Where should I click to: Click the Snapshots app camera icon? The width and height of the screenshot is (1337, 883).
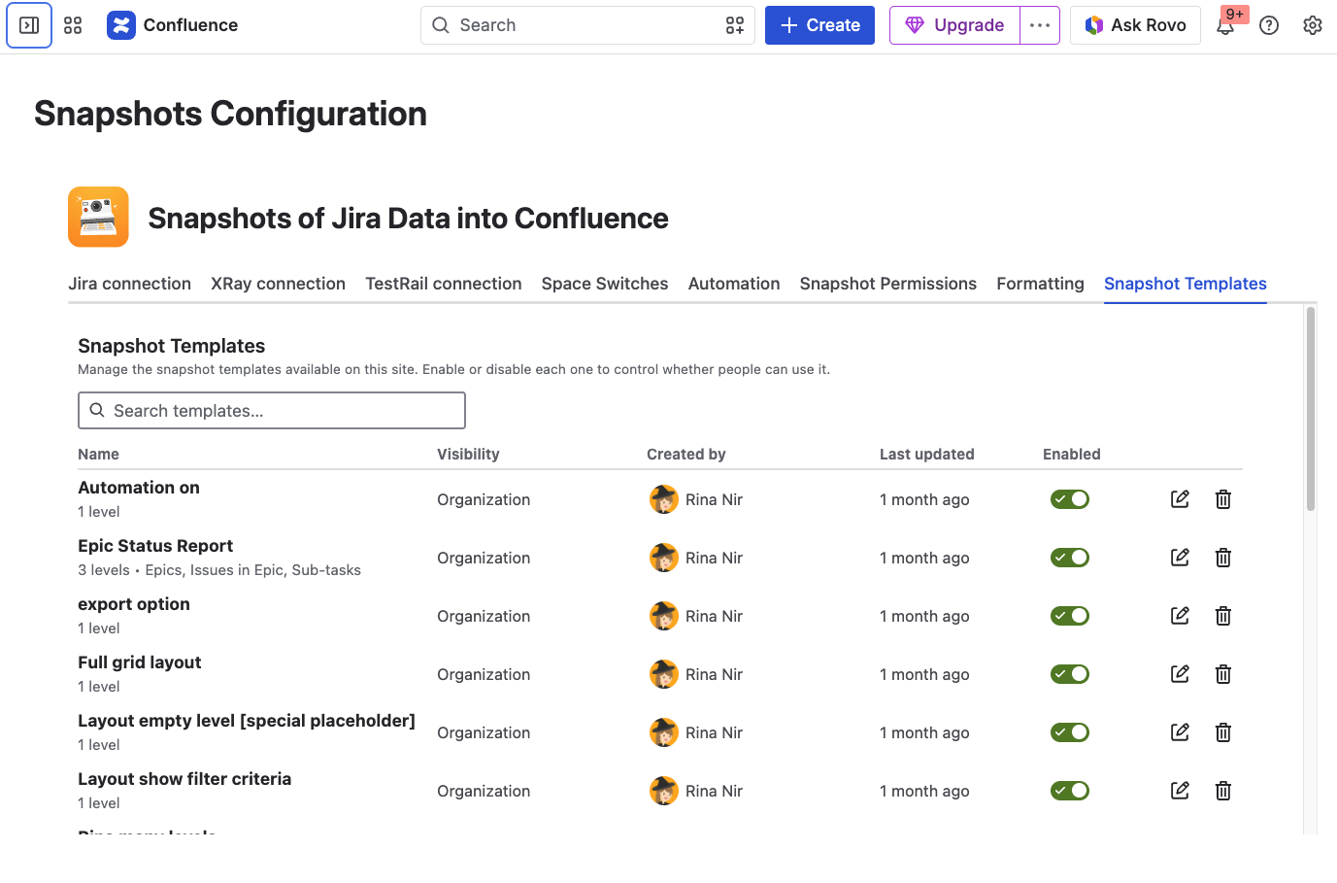pyautogui.click(x=98, y=217)
